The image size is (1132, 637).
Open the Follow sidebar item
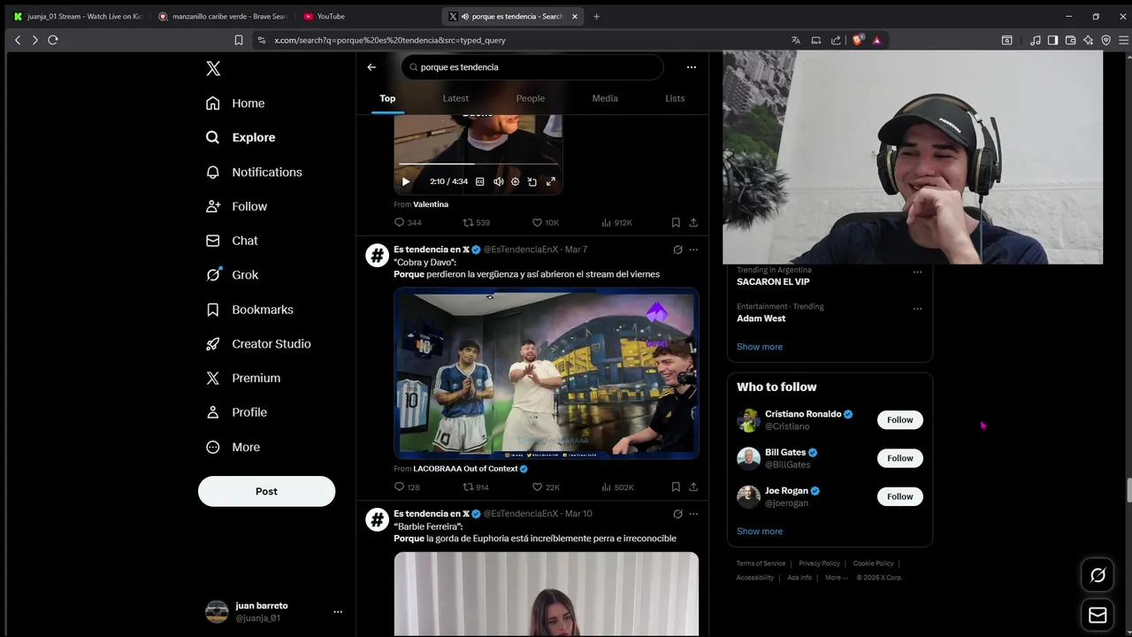[x=236, y=206]
